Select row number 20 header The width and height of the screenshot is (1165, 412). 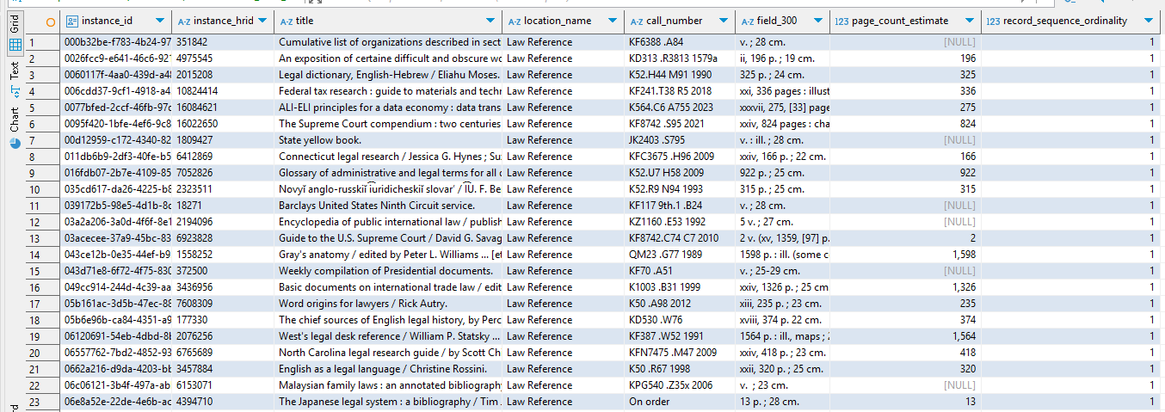(42, 353)
